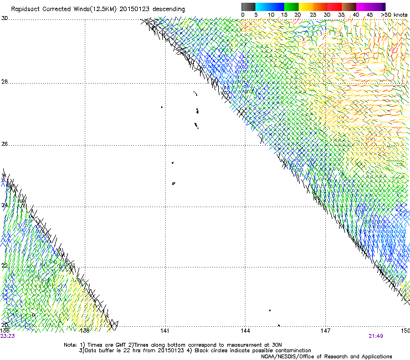Click the 'Times are GMT' note line
This screenshot has width=410, height=360.
point(173,345)
